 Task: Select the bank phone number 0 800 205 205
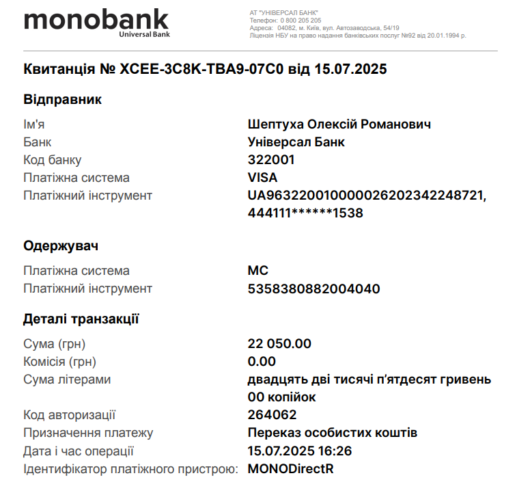coord(301,21)
